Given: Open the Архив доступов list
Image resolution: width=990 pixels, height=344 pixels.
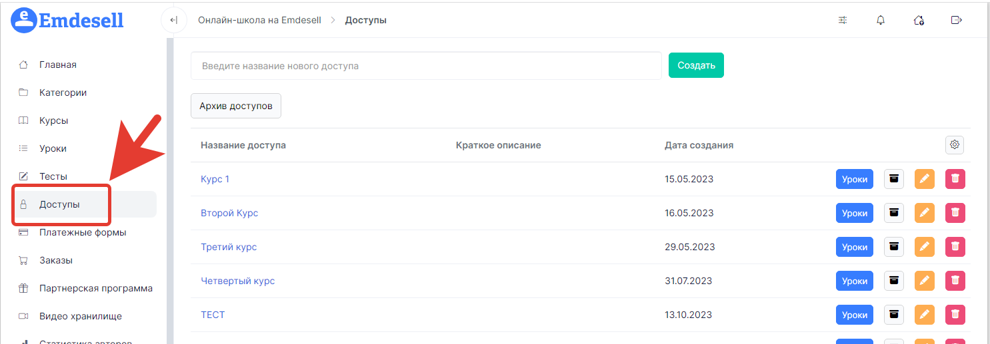Looking at the screenshot, I should [236, 106].
